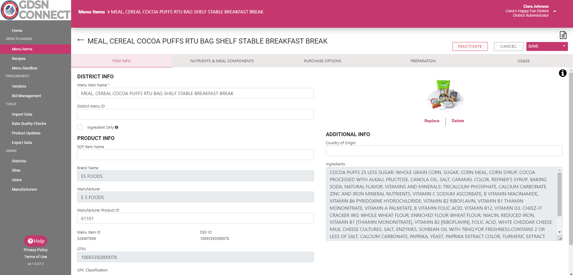Screen dimensions: 573x275
Task: Open Export Data in the sidebar
Action: point(22,143)
